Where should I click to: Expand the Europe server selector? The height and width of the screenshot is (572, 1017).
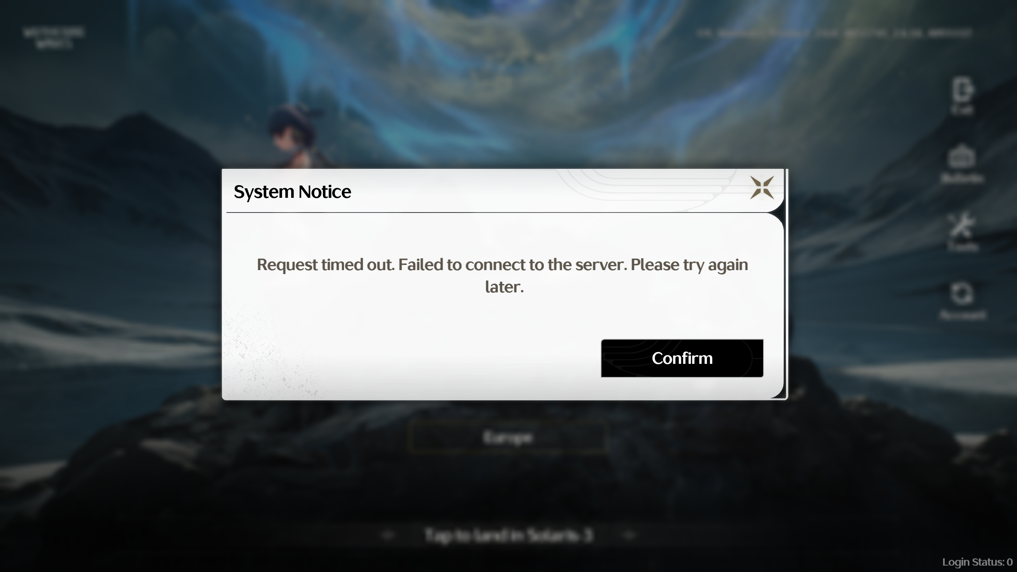point(508,438)
